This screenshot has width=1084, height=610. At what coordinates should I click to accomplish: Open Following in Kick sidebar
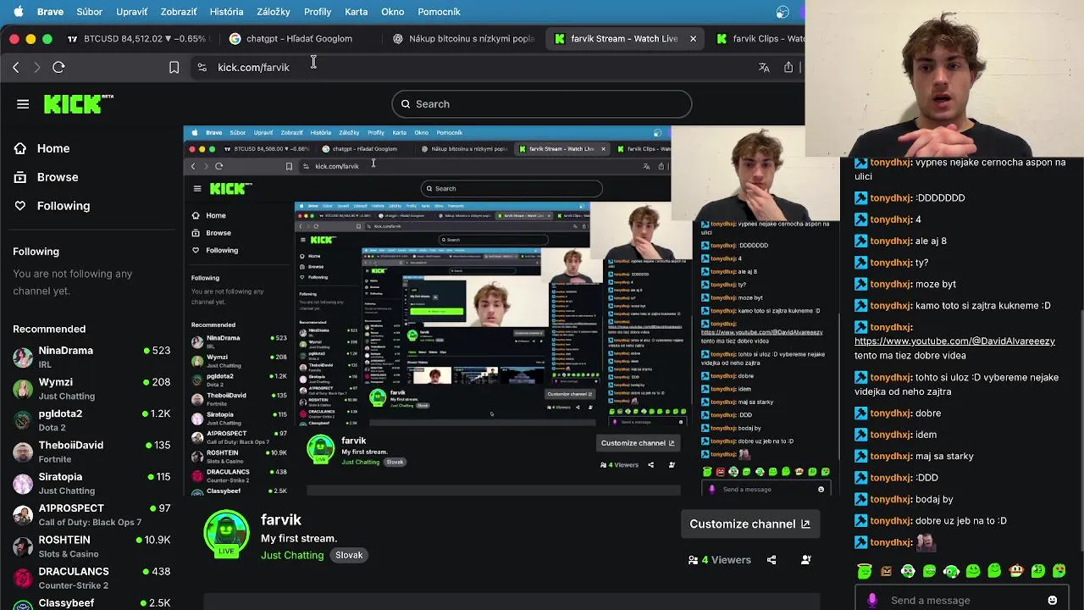coord(63,206)
